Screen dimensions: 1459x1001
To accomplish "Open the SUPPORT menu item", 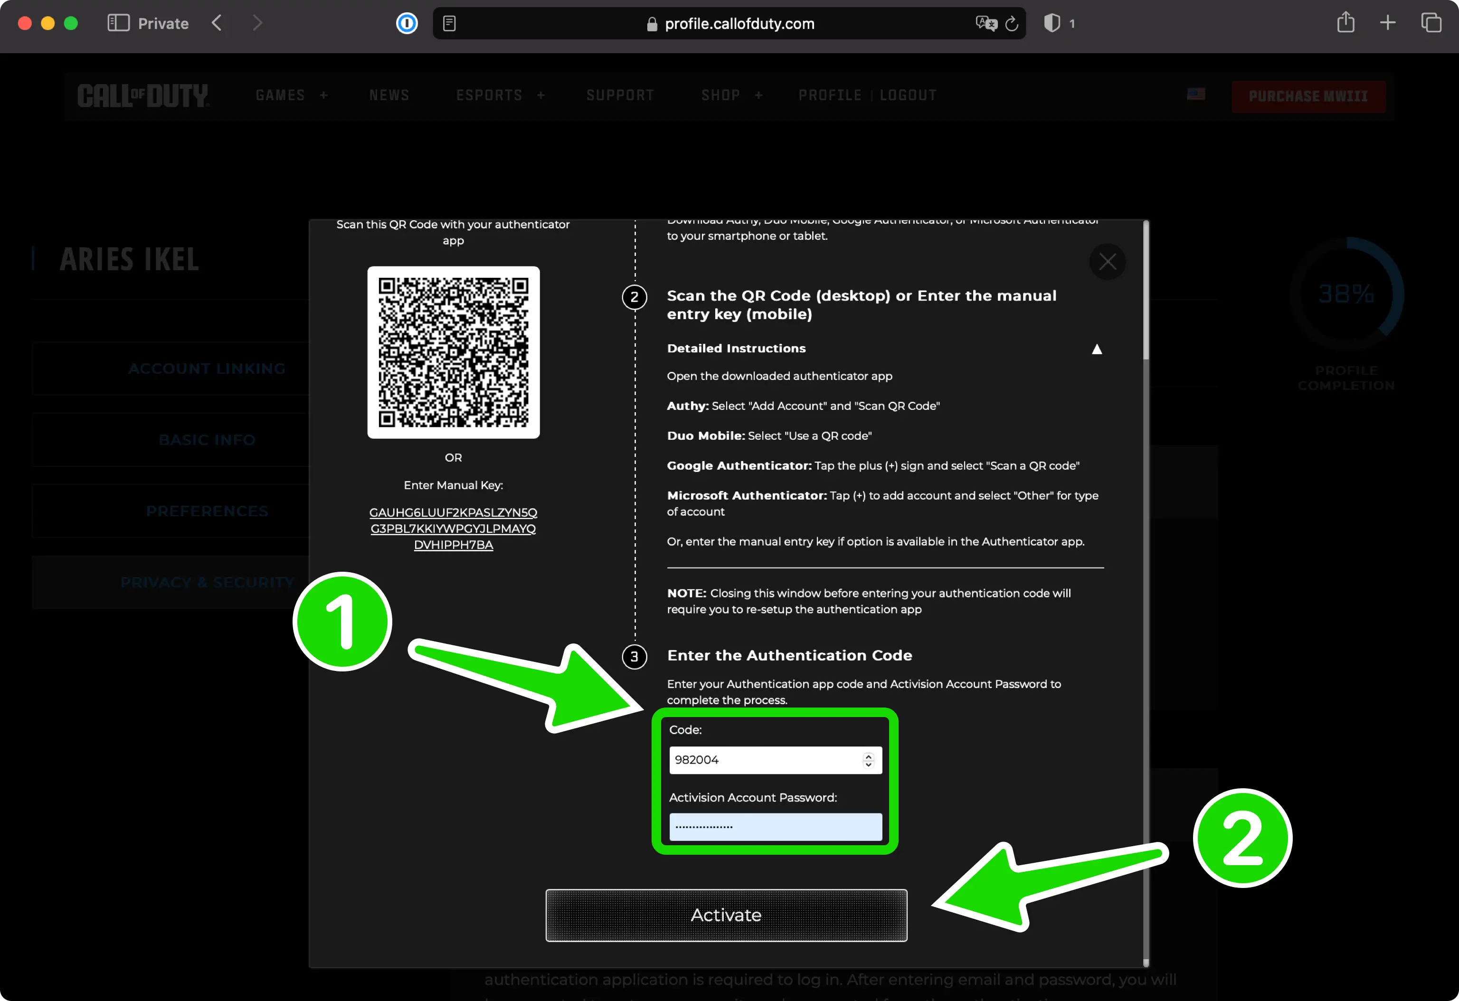I will pos(620,95).
